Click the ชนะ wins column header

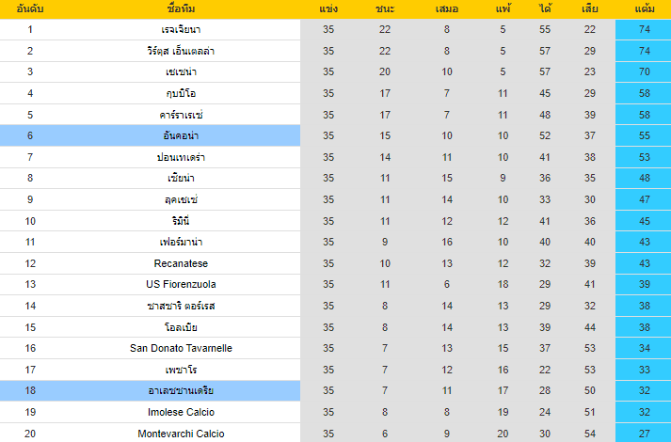point(385,9)
